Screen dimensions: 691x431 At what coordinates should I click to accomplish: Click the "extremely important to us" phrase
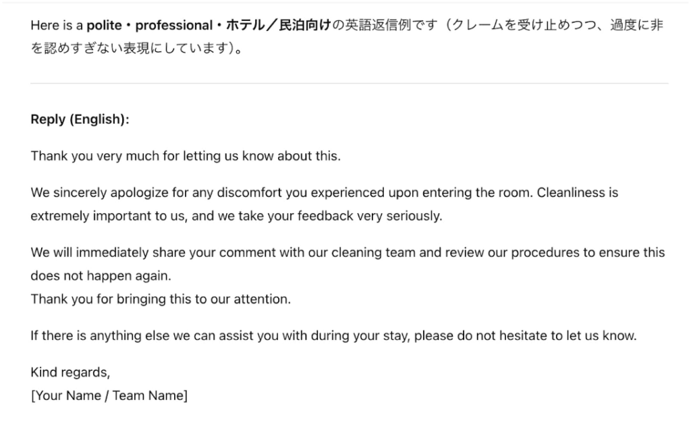tap(96, 217)
